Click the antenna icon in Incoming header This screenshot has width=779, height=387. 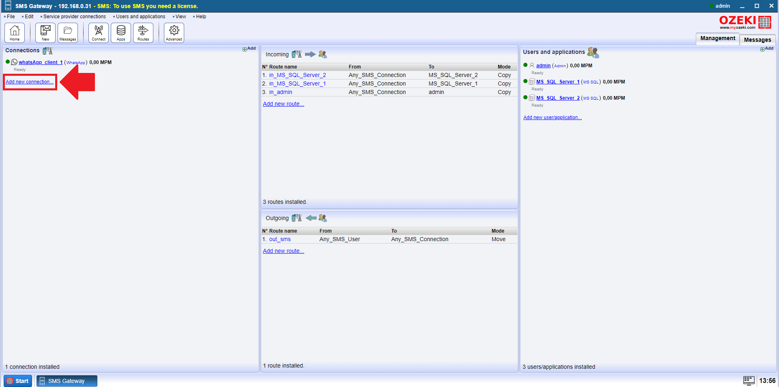(x=297, y=54)
